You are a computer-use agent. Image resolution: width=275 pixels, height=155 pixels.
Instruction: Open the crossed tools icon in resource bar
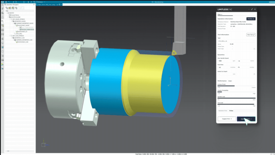(x=3, y=56)
